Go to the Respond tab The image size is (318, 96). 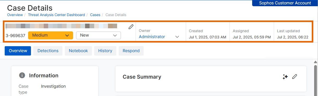click(x=131, y=51)
